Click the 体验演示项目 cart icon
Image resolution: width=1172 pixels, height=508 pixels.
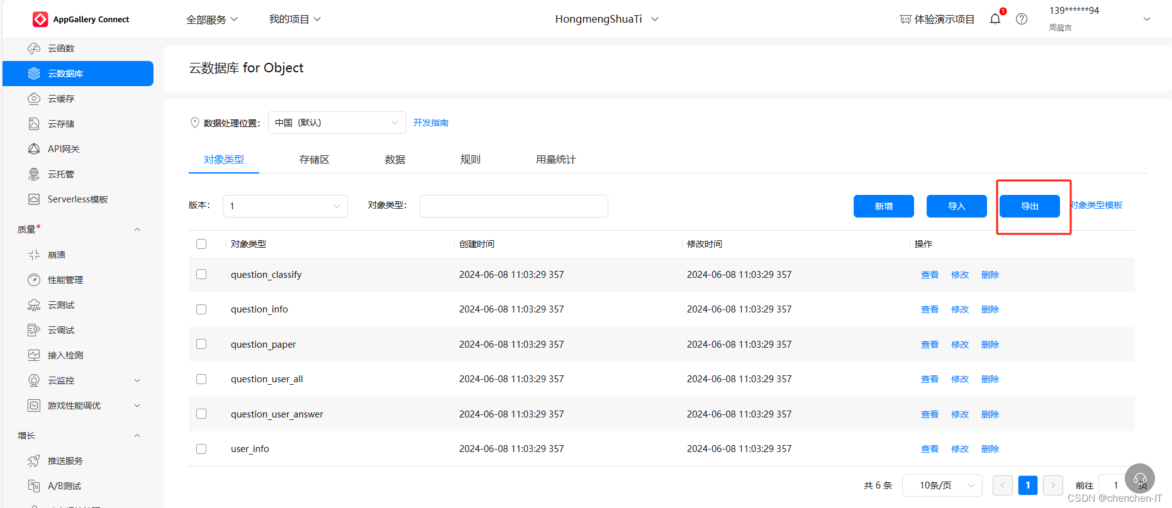point(905,19)
